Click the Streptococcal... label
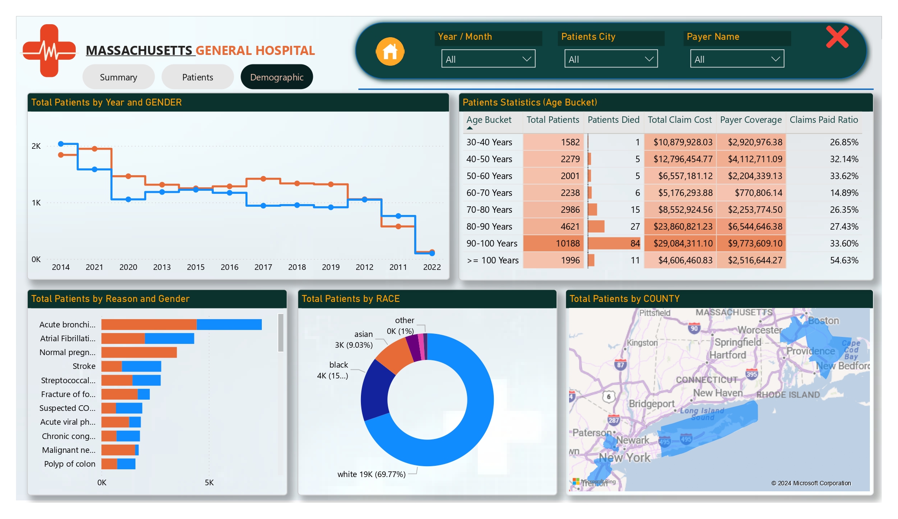 tap(68, 380)
